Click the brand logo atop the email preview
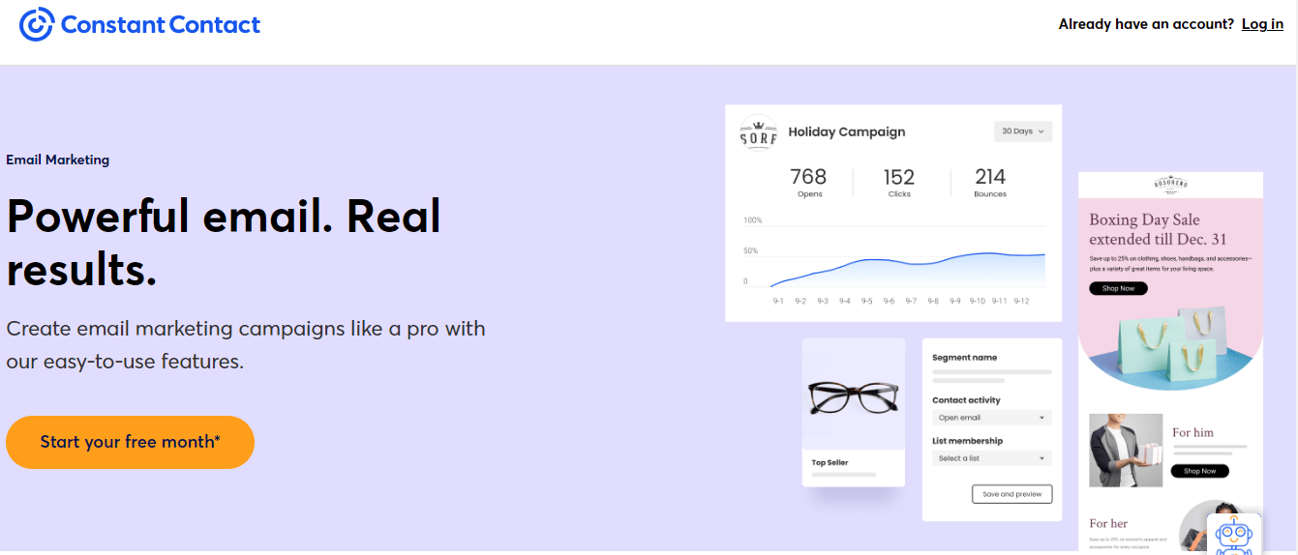Image resolution: width=1298 pixels, height=555 pixels. [1169, 184]
